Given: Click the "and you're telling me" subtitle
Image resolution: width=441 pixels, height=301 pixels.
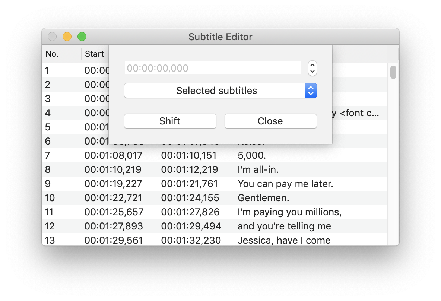Looking at the screenshot, I should click(284, 226).
